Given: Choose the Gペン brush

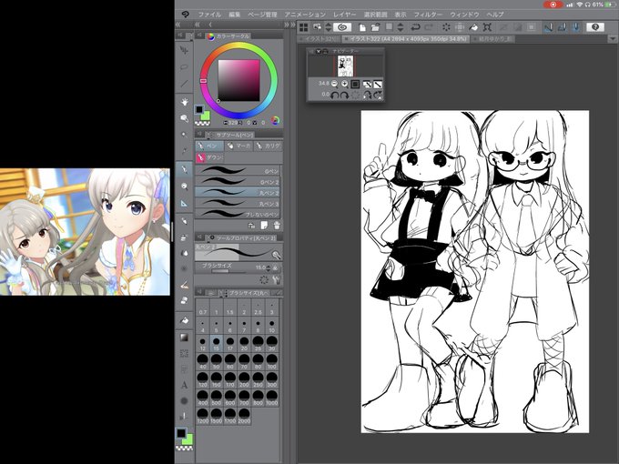Looking at the screenshot, I should coord(238,171).
